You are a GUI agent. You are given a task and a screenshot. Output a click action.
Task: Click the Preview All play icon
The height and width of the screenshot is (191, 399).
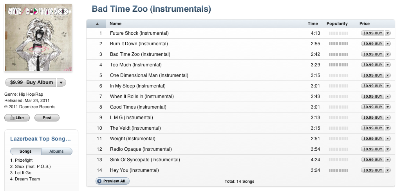99,181
